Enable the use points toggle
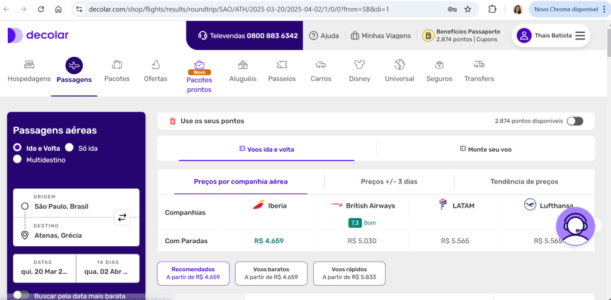Image resolution: width=611 pixels, height=300 pixels. 575,121
